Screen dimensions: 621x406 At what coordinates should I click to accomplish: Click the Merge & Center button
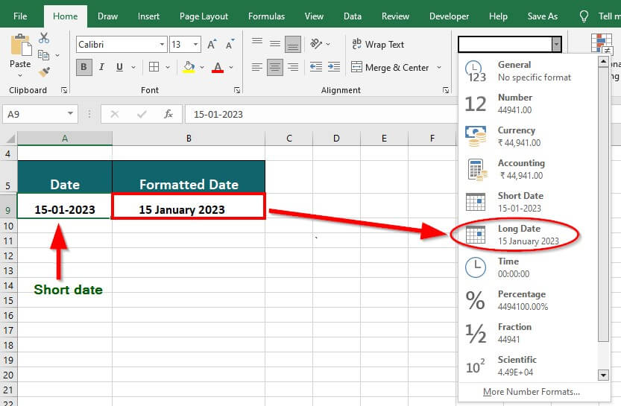click(x=390, y=67)
